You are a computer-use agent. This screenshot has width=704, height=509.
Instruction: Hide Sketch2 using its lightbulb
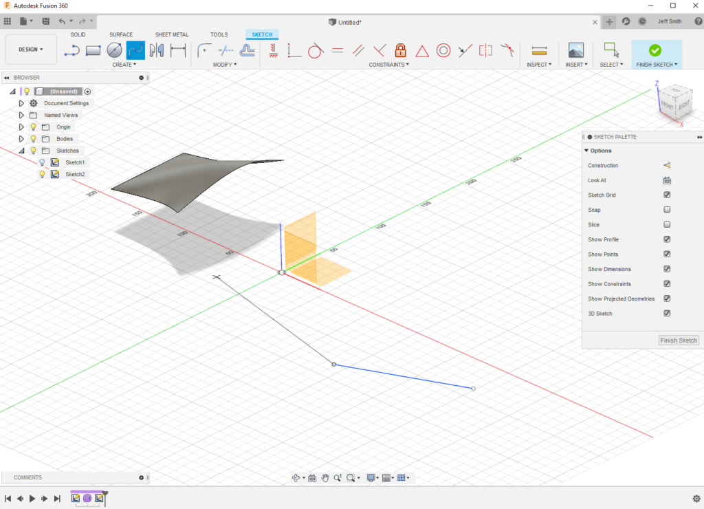tap(42, 175)
